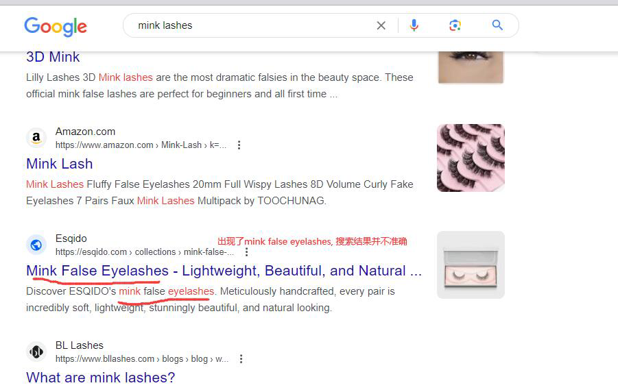The width and height of the screenshot is (618, 392).
Task: Click the Amazon.com site name
Action: coord(85,132)
